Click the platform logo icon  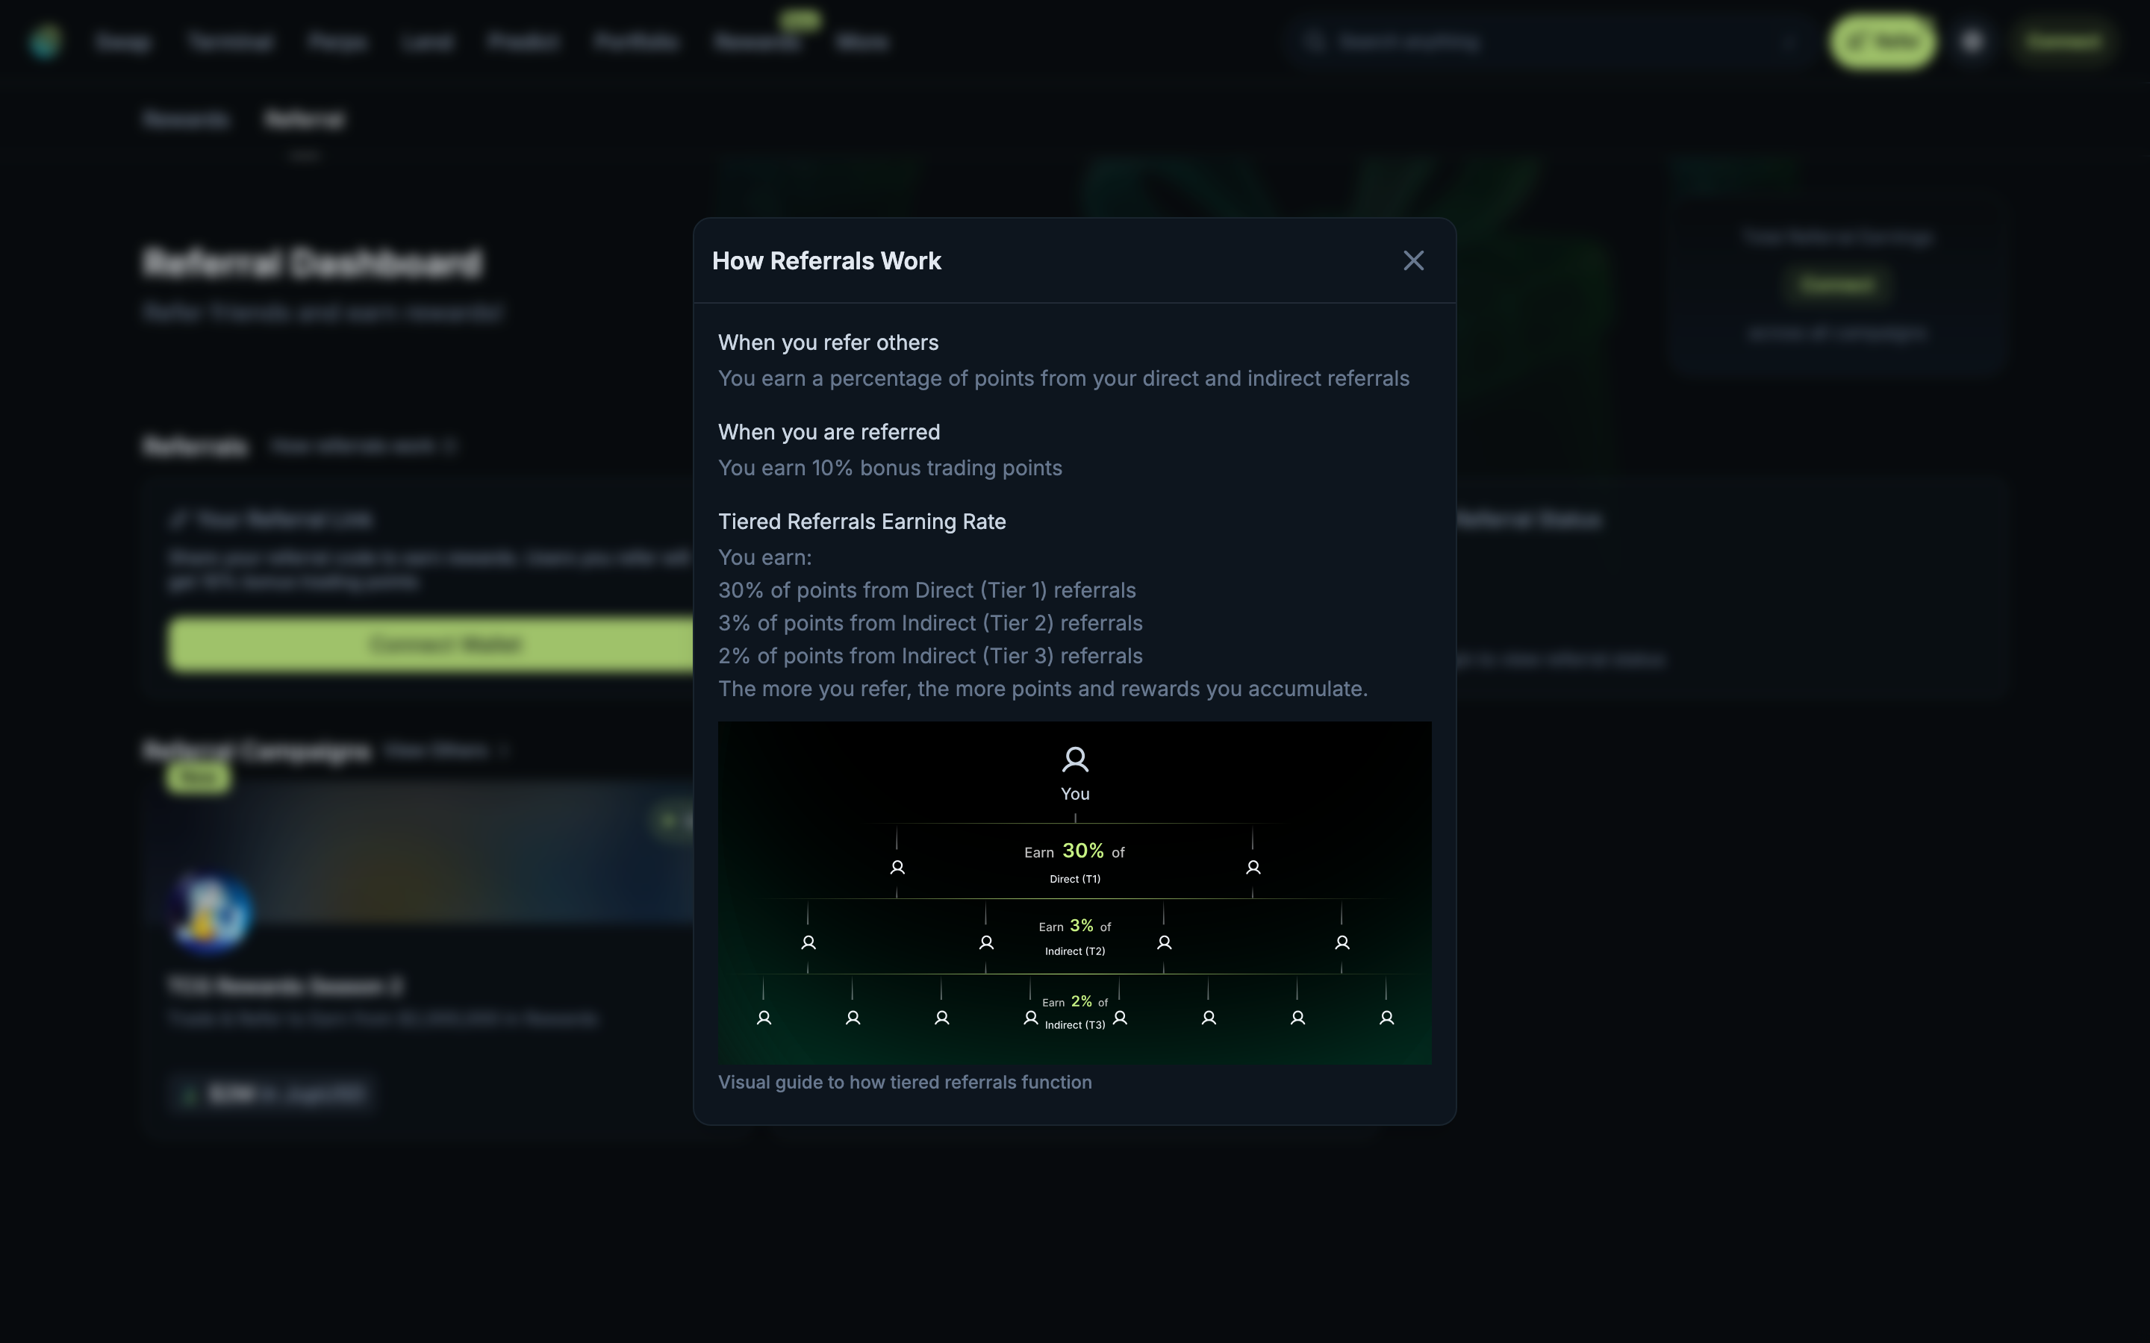(46, 42)
